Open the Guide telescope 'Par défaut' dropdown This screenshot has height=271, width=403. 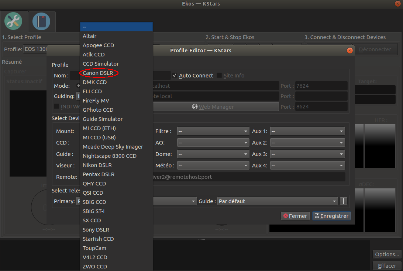pyautogui.click(x=278, y=201)
